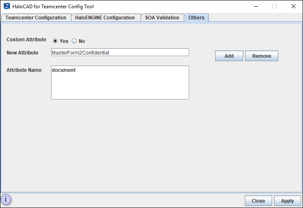Viewport: 303px width, 208px height.
Task: Click into the New Attribute text field
Action: click(120, 52)
